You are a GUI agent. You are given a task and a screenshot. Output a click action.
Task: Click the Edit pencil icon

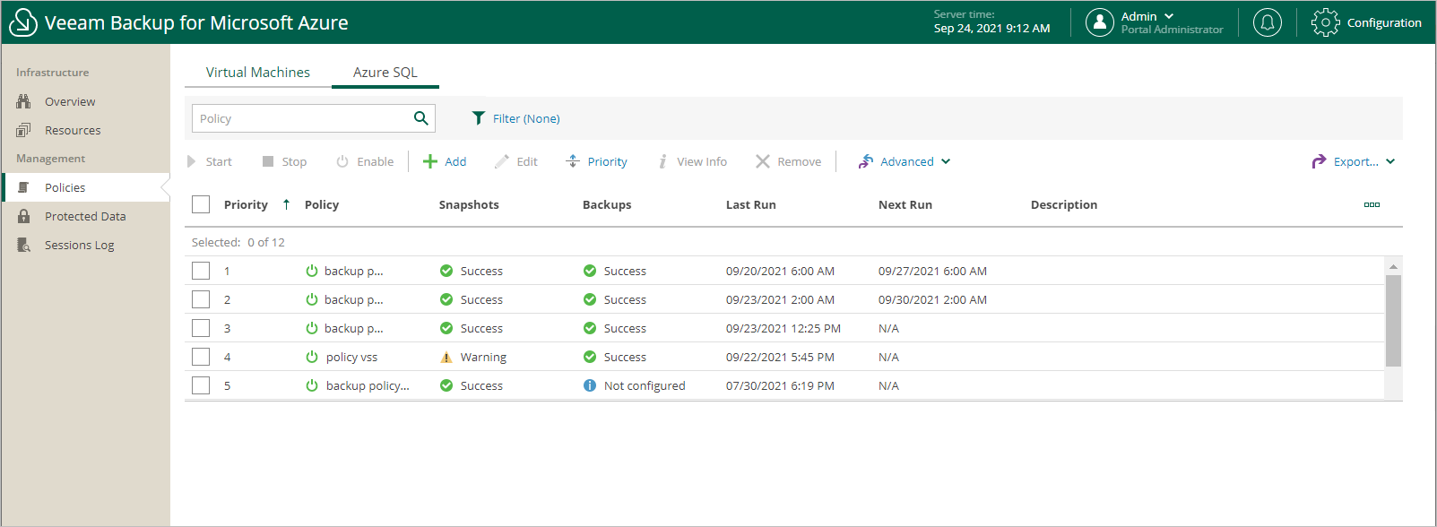click(502, 161)
